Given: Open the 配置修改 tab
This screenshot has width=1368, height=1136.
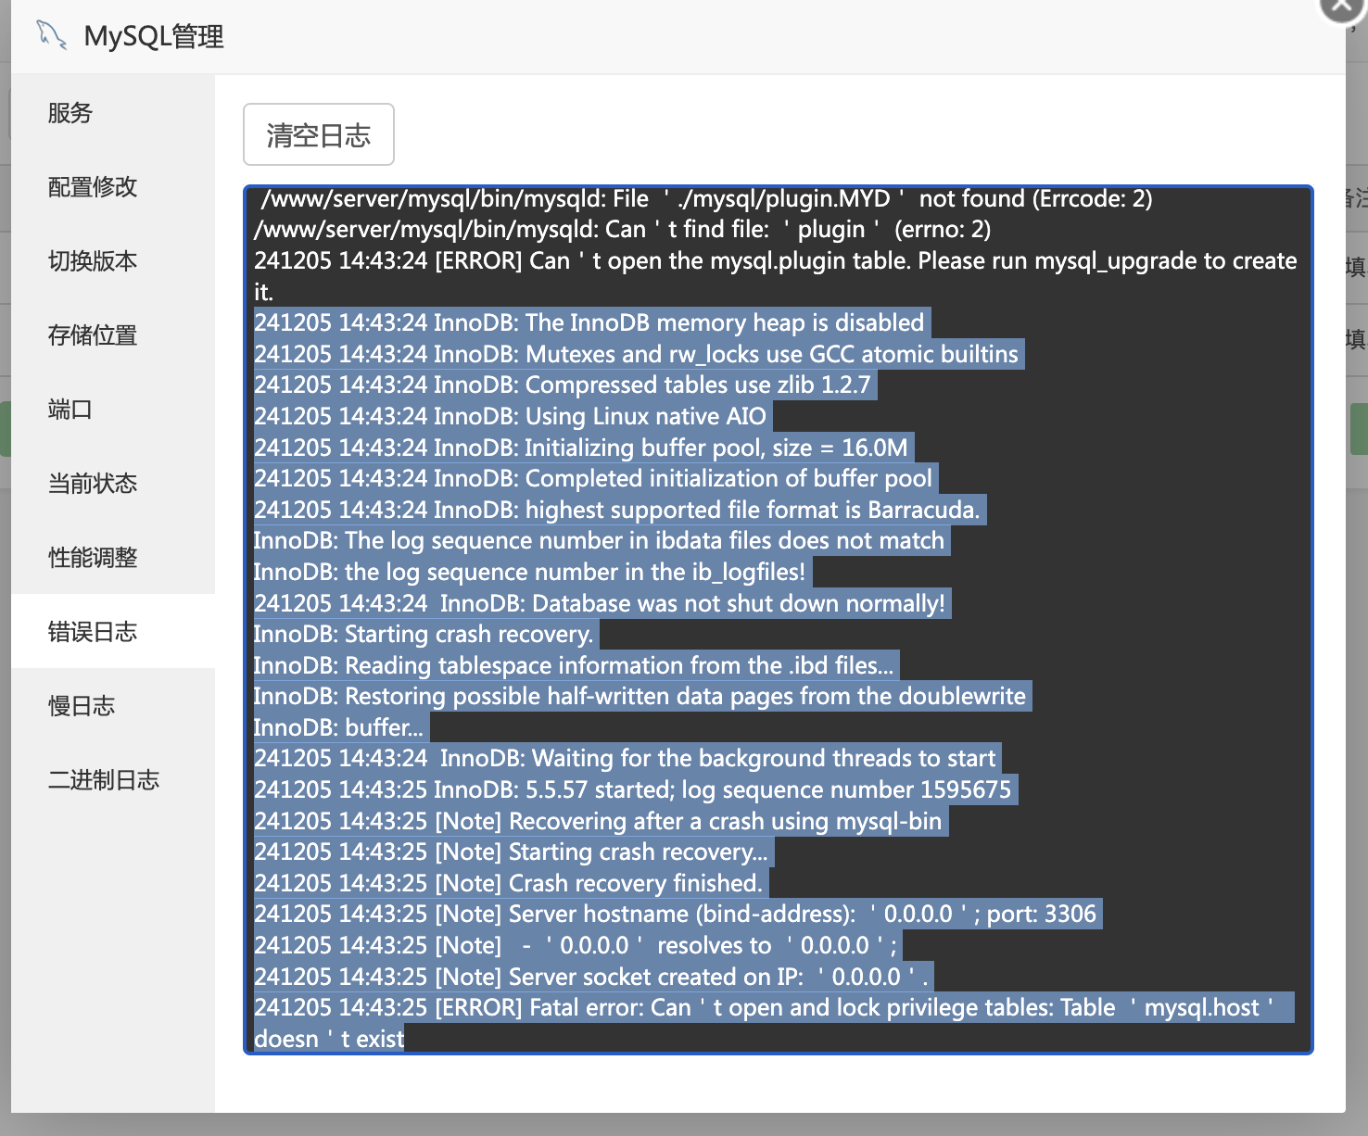Looking at the screenshot, I should (113, 187).
